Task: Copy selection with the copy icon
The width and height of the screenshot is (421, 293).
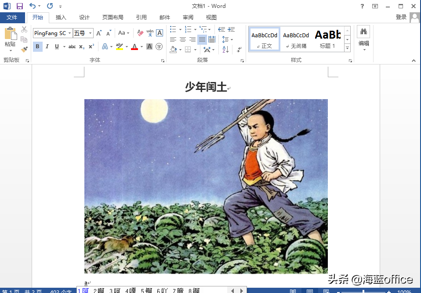Action: pos(24,39)
